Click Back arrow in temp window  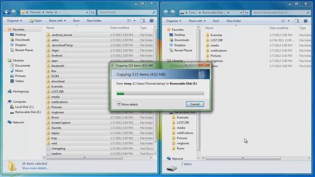click(x=6, y=12)
